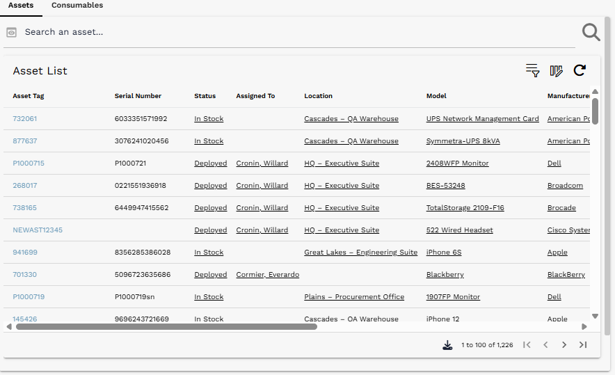Image resolution: width=615 pixels, height=375 pixels.
Task: Jump to last page of results
Action: (583, 345)
